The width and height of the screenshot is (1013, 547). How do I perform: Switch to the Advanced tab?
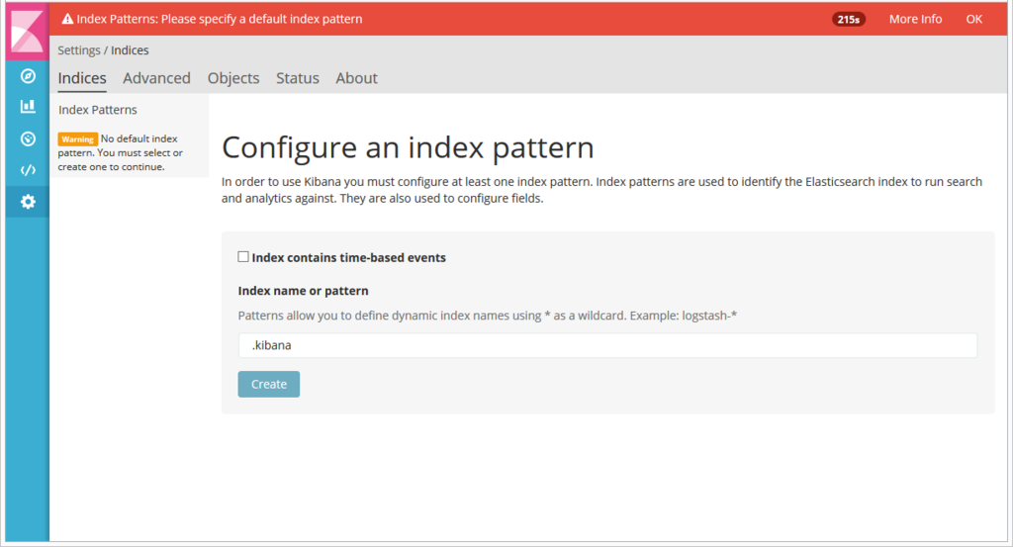156,78
